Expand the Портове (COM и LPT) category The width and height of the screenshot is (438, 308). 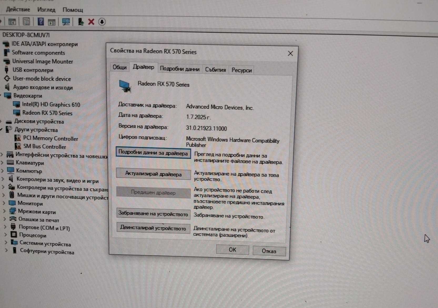coord(5,227)
